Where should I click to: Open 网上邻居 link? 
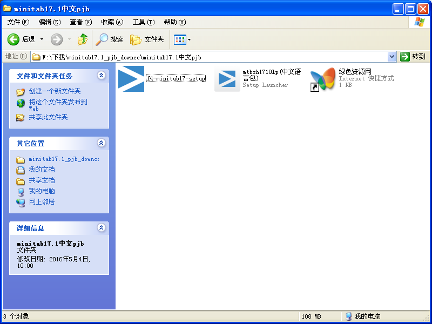42,201
